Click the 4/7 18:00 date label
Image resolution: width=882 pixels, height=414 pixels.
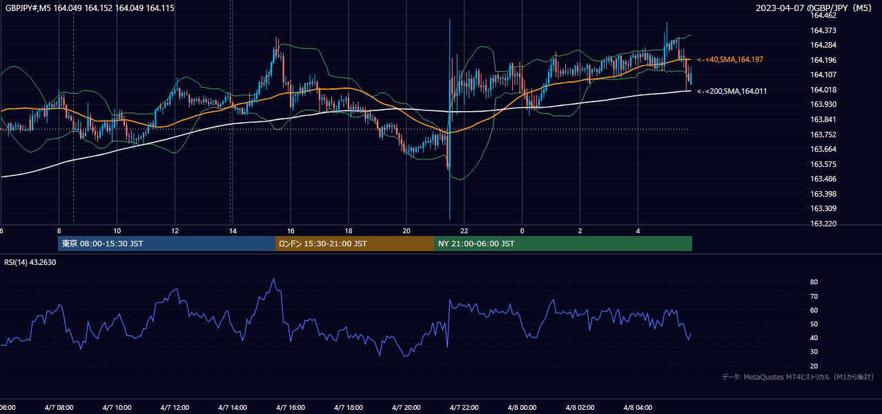pyautogui.click(x=348, y=408)
